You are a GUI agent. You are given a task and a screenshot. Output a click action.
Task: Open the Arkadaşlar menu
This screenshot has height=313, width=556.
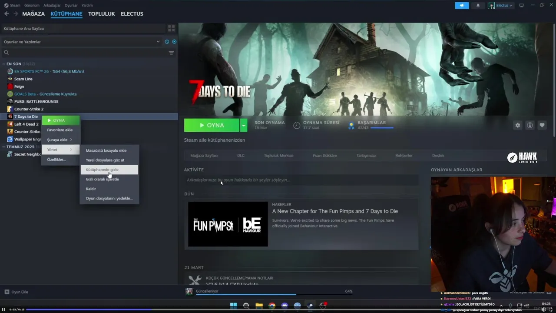pyautogui.click(x=52, y=5)
